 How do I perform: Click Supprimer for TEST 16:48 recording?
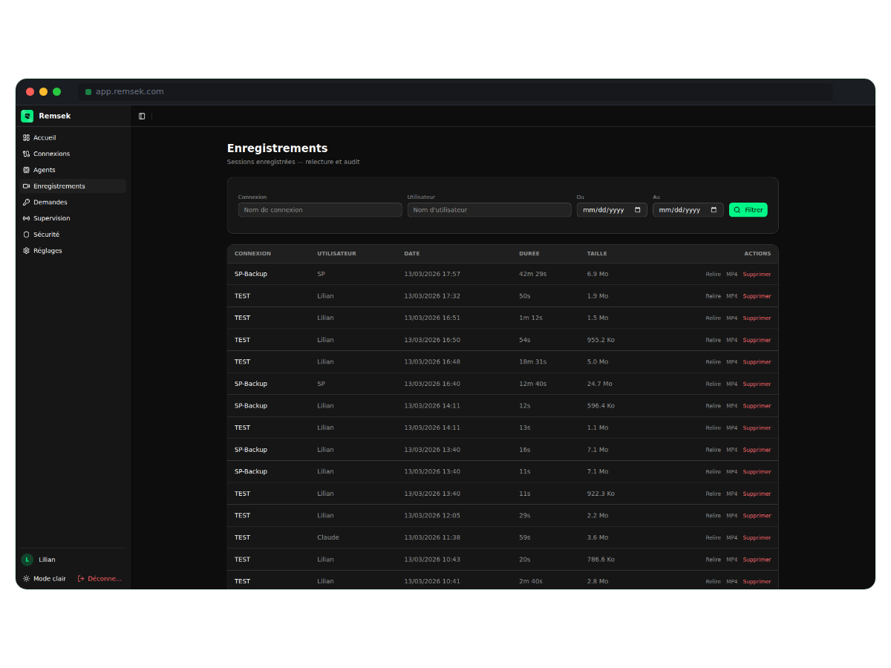(x=757, y=362)
